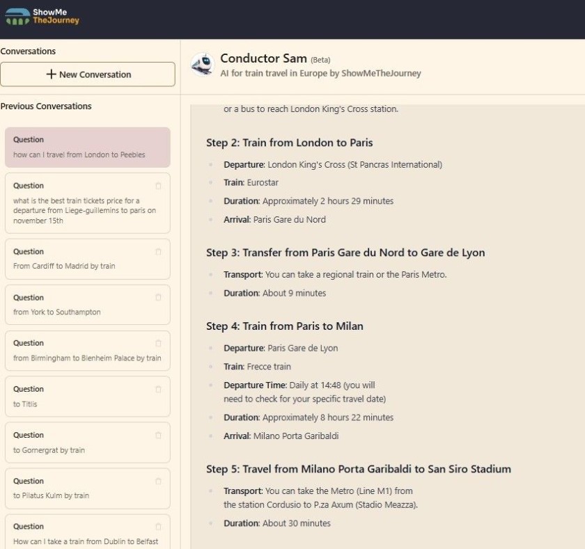Viewport: 585px width, 549px height.
Task: Click the 'Previous Conversations' heading
Action: pos(46,106)
